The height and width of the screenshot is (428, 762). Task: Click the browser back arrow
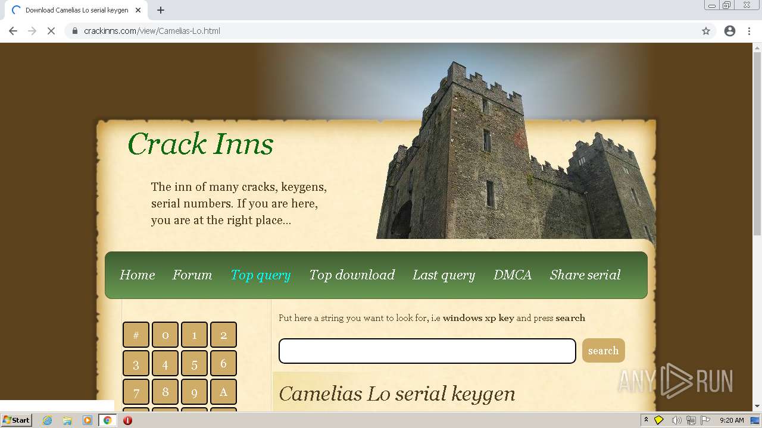(x=13, y=31)
